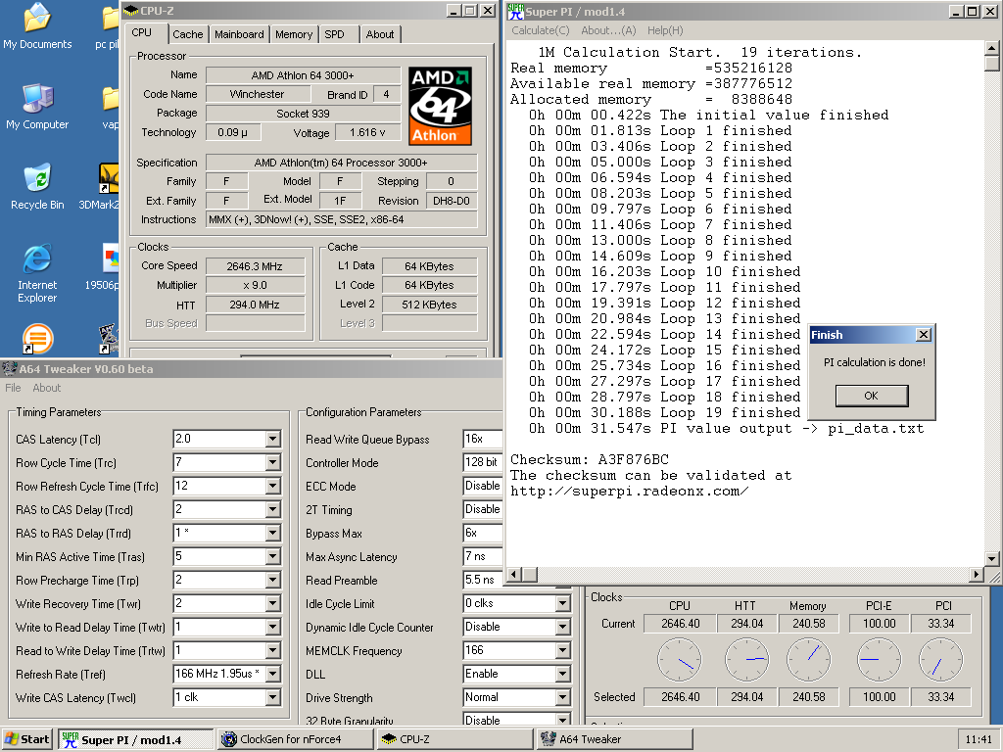The height and width of the screenshot is (752, 1003).
Task: Open the My Documents desktop icon
Action: tap(37, 26)
